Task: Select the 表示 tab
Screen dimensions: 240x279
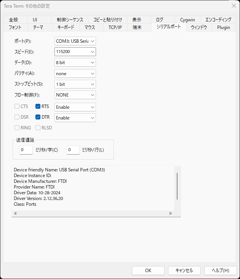Action: click(x=139, y=19)
